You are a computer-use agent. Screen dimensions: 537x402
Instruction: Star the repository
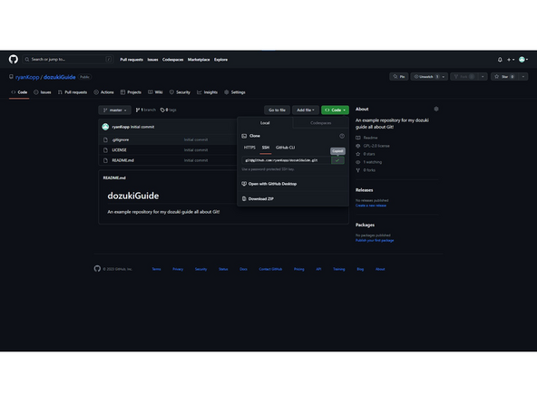(505, 77)
